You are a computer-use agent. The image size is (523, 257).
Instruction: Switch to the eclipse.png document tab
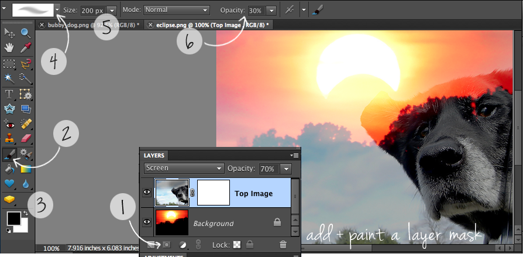click(x=208, y=25)
